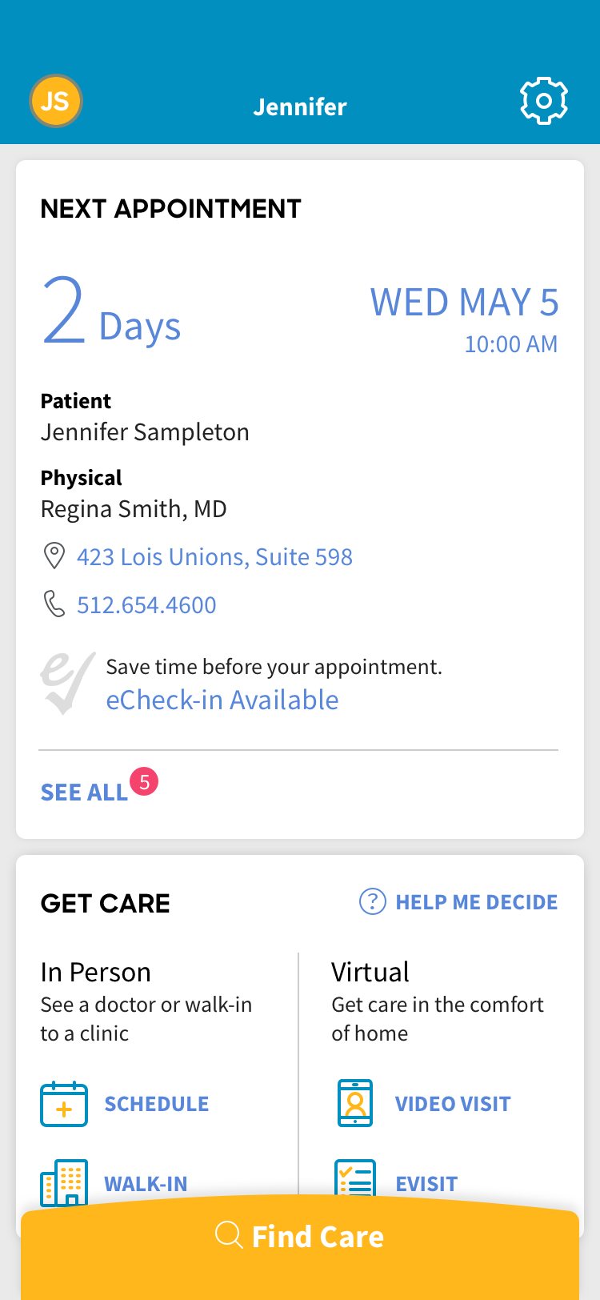Open the address 423 Lois Unions link

pyautogui.click(x=214, y=557)
